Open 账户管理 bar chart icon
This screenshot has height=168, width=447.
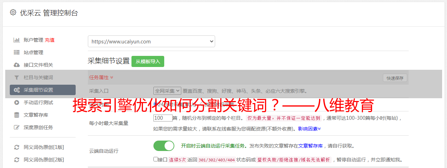point(16,40)
